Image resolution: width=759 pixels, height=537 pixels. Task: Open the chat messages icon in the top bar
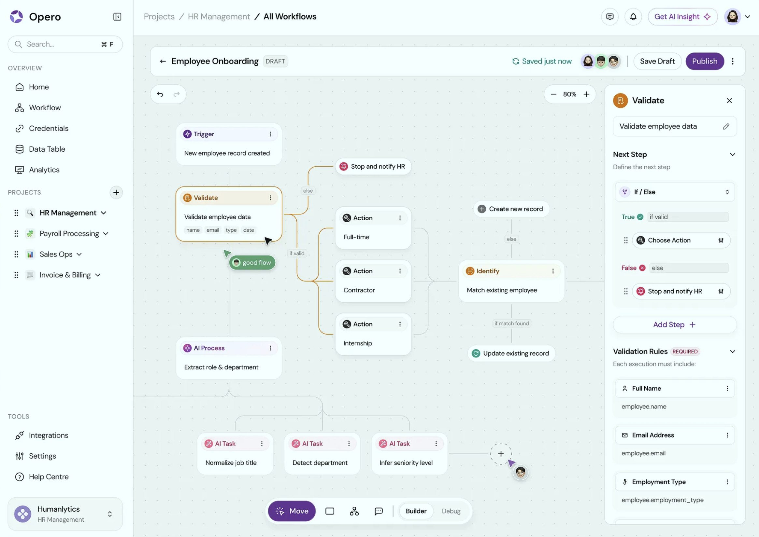[609, 17]
